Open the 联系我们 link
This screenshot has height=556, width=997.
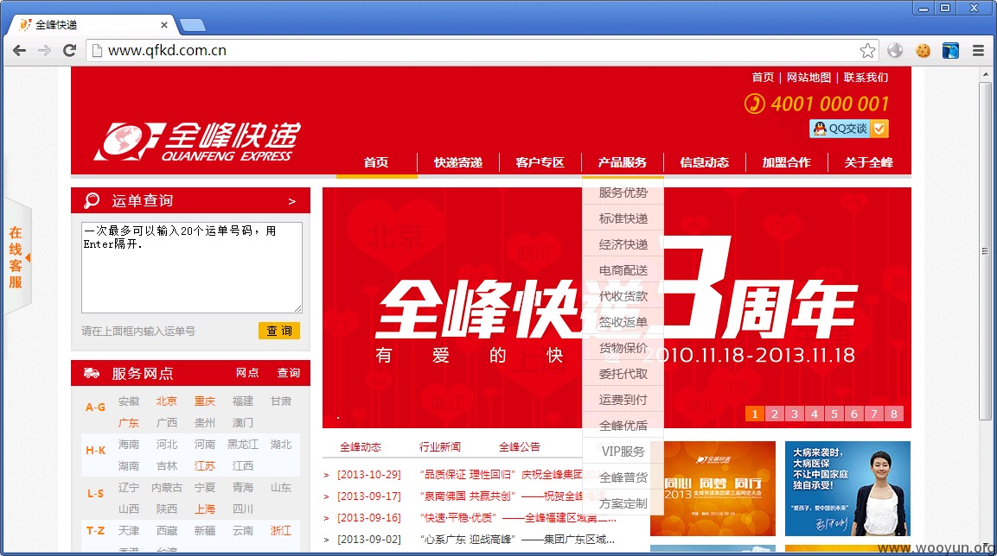(x=866, y=78)
